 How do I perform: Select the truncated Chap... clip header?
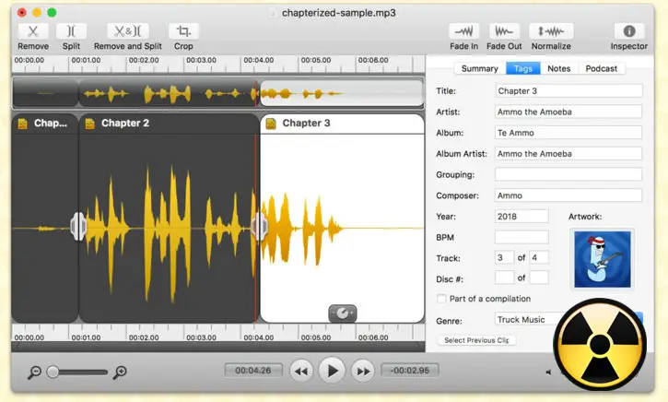click(x=45, y=124)
